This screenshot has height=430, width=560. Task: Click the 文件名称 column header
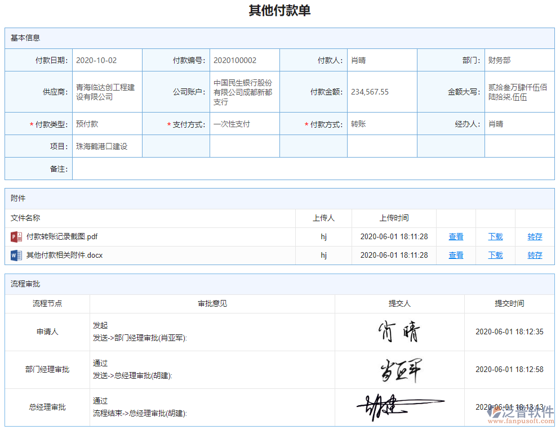tap(25, 218)
